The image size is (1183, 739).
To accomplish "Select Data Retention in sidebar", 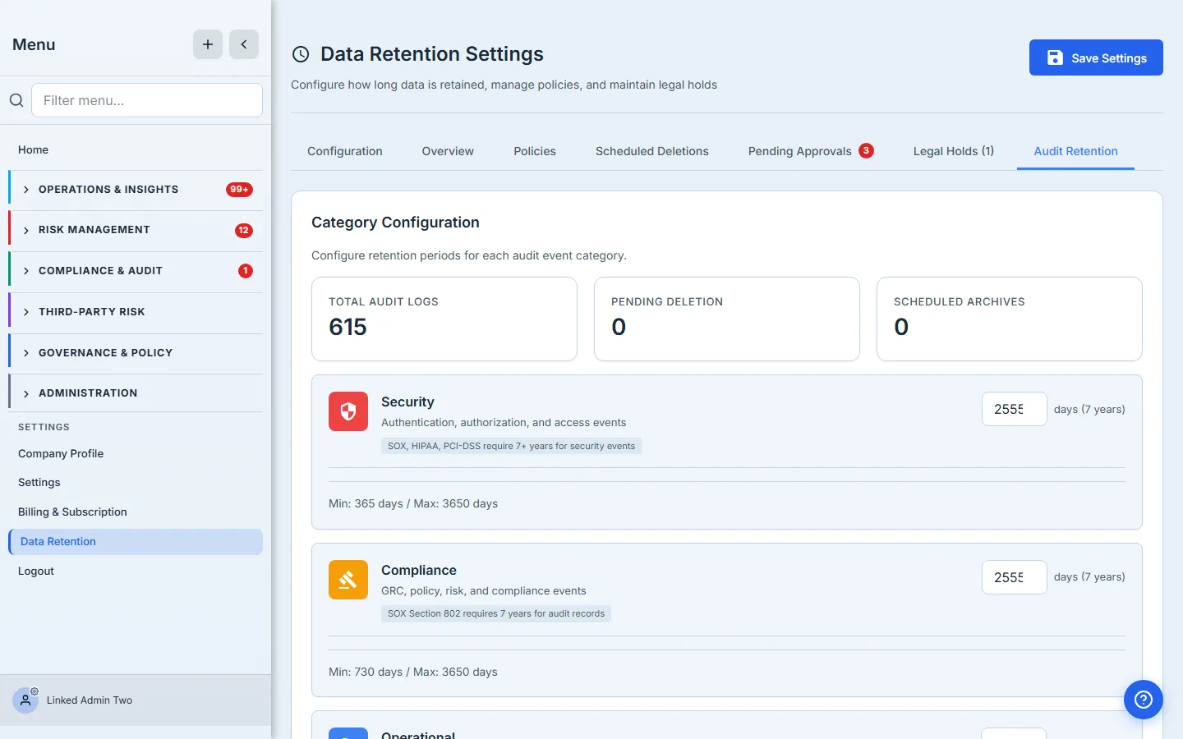I will point(136,542).
